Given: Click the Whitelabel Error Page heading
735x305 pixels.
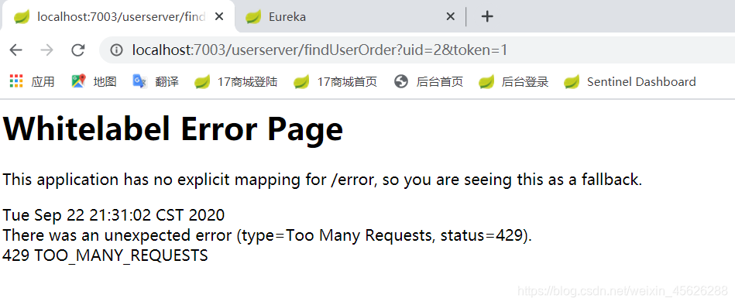Looking at the screenshot, I should pyautogui.click(x=173, y=129).
